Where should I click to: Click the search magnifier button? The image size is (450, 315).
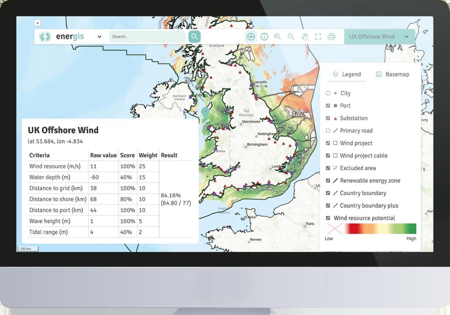pyautogui.click(x=194, y=36)
